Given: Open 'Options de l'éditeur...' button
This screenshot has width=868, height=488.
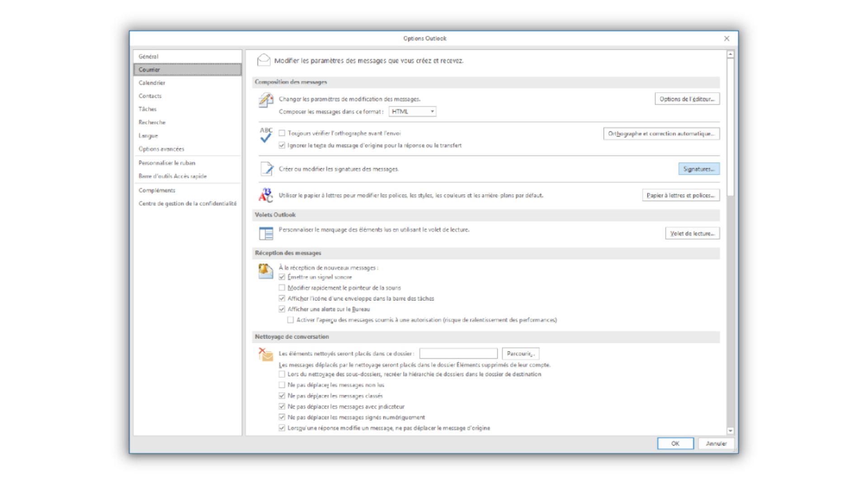Looking at the screenshot, I should (687, 99).
